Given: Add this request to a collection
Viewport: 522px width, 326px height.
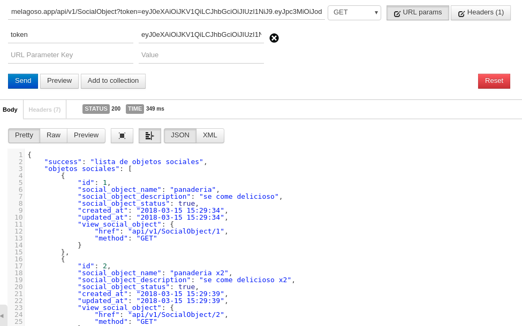Looking at the screenshot, I should tap(113, 81).
